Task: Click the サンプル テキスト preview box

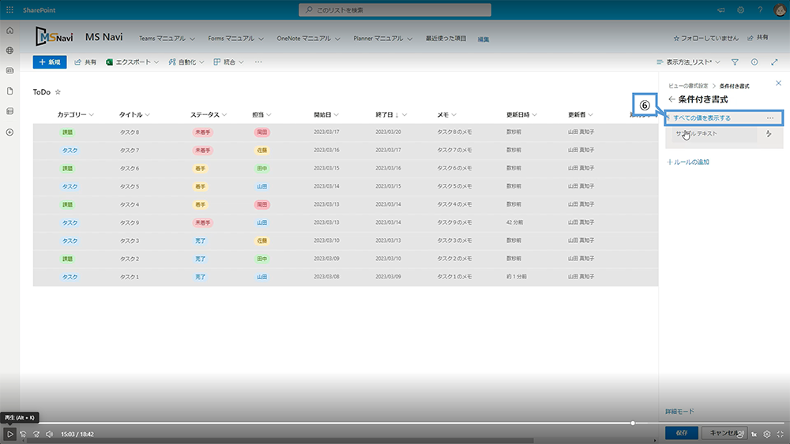Action: 716,134
